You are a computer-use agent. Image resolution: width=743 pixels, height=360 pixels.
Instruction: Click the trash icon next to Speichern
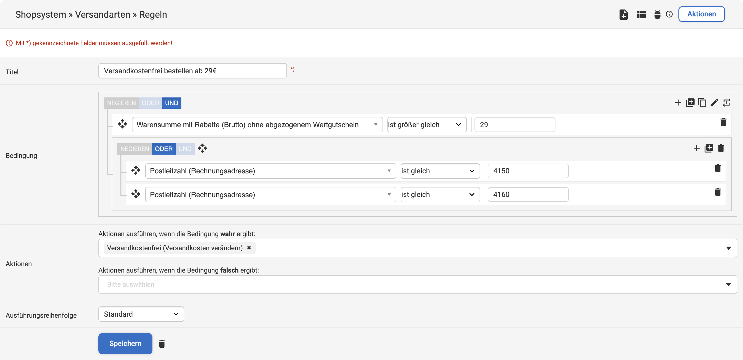[x=162, y=344]
